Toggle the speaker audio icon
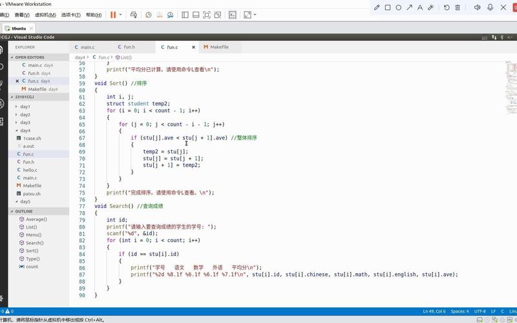Viewport: 517px width, 323px height. (477, 7)
